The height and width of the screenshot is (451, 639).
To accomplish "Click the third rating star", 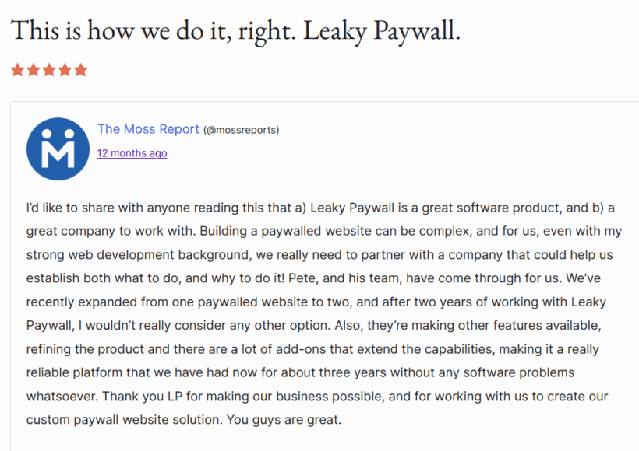I will [49, 70].
